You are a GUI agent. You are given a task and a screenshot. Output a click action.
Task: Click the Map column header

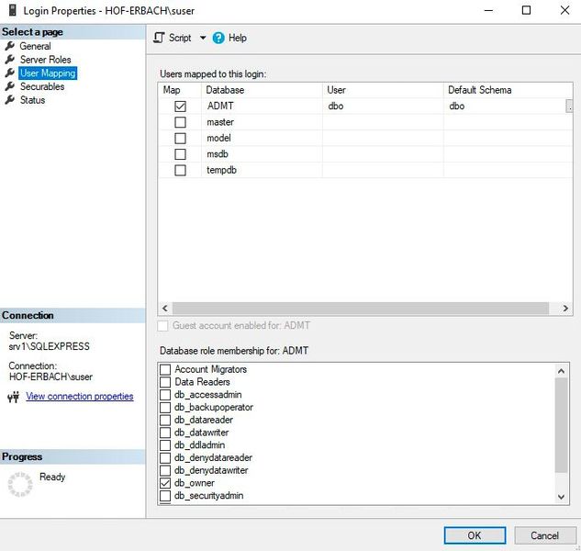pos(180,90)
